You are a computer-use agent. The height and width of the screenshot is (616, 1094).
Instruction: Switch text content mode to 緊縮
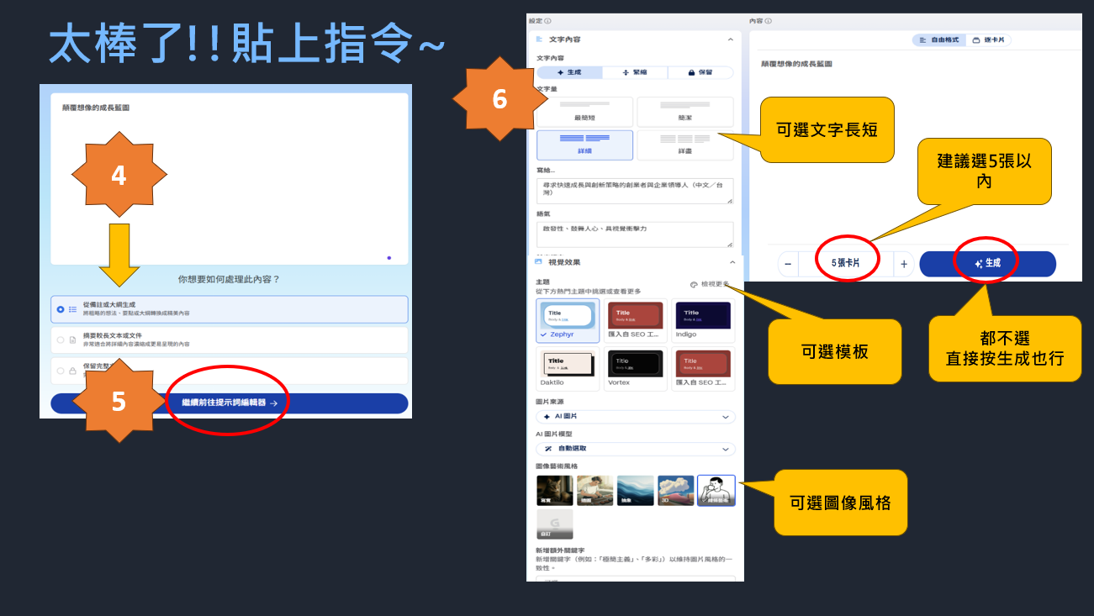click(x=635, y=73)
